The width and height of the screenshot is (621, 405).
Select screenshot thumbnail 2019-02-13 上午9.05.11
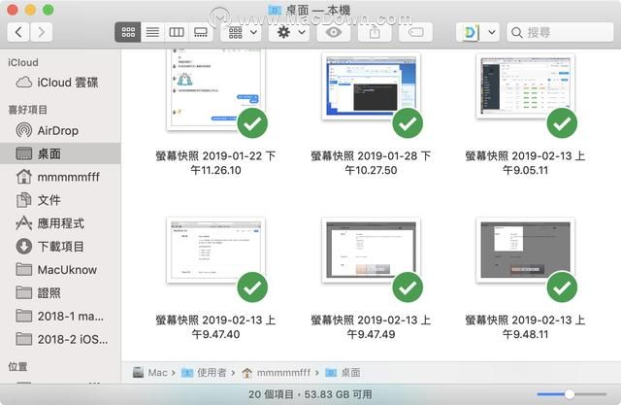[x=525, y=86]
